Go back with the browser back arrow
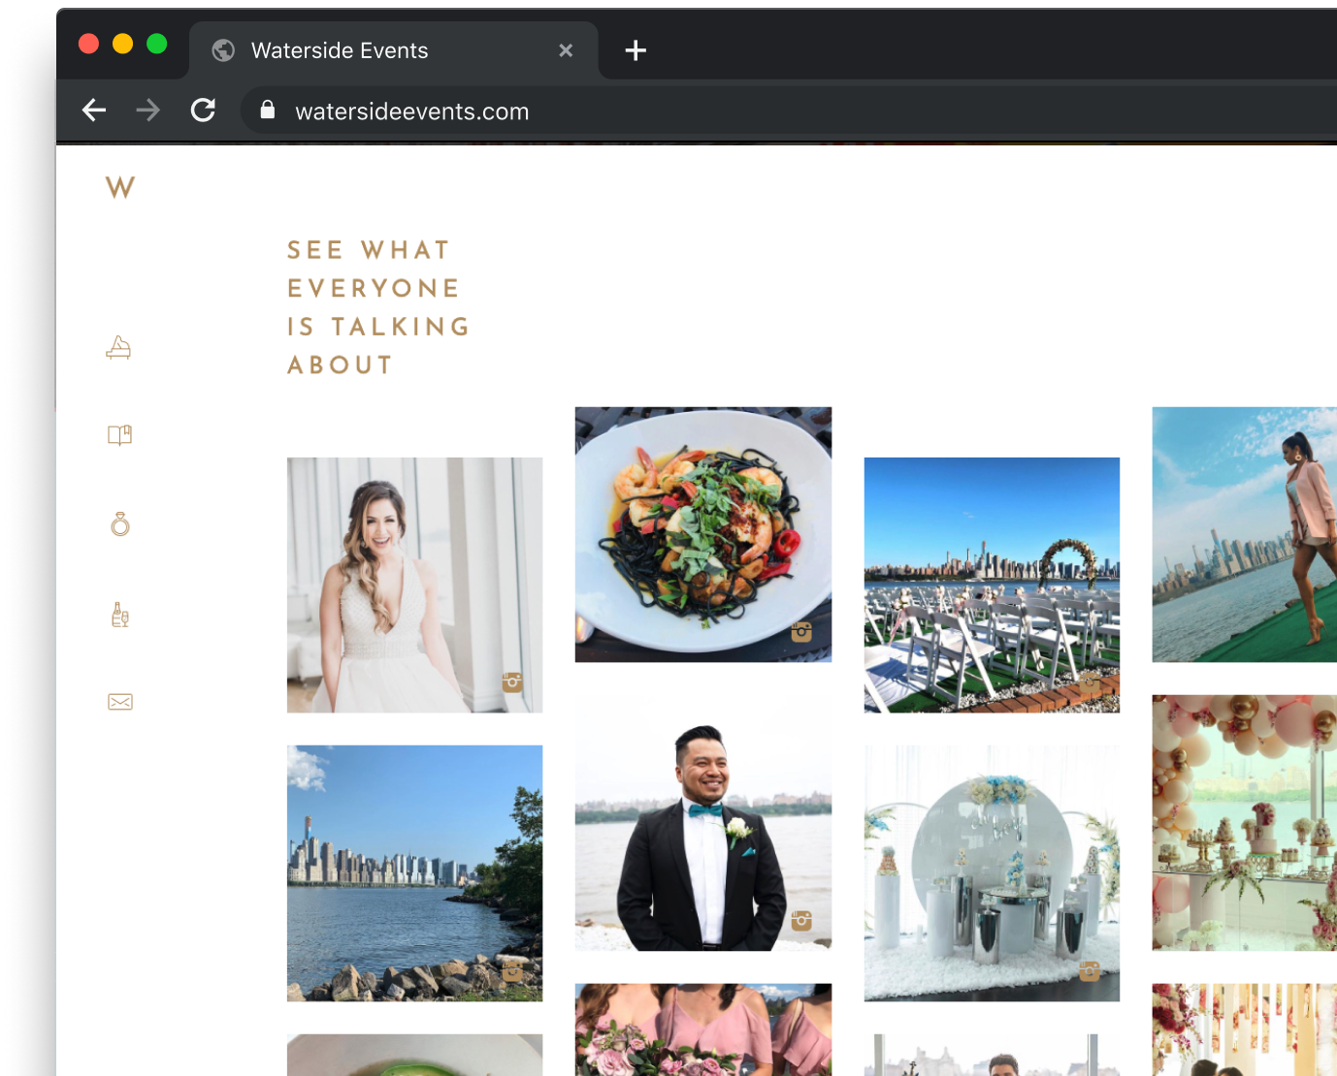This screenshot has width=1337, height=1076. [x=94, y=111]
